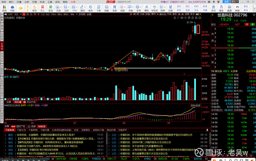Toggle the 九转 indicator

coord(142,14)
